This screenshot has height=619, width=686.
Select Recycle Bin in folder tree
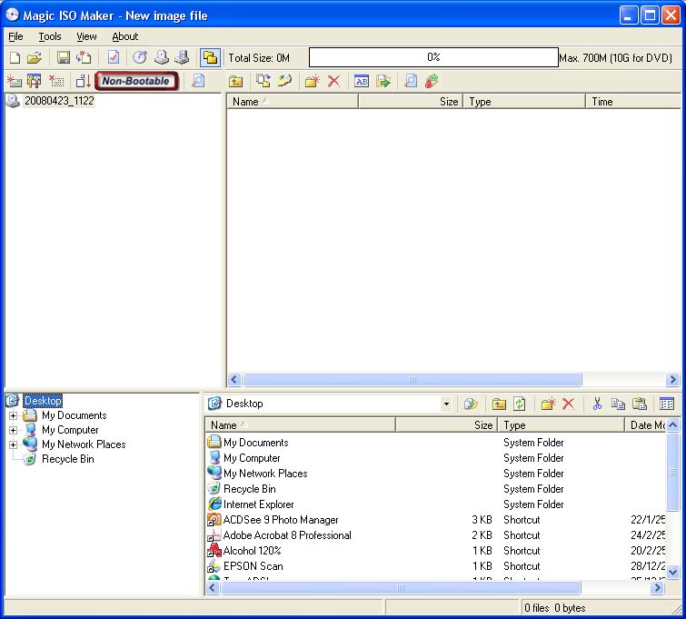click(x=68, y=459)
